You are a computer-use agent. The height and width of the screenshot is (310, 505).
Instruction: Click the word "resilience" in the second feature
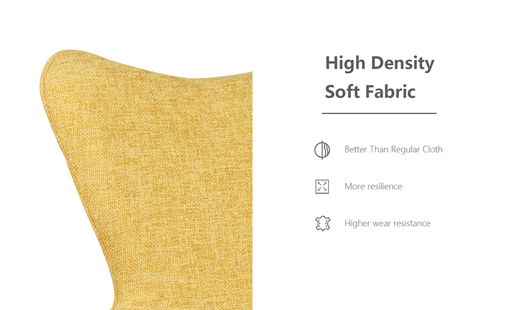tap(384, 187)
